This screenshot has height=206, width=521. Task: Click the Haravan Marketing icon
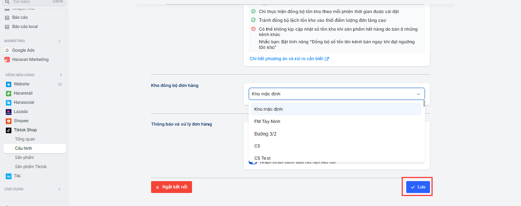coord(7,59)
